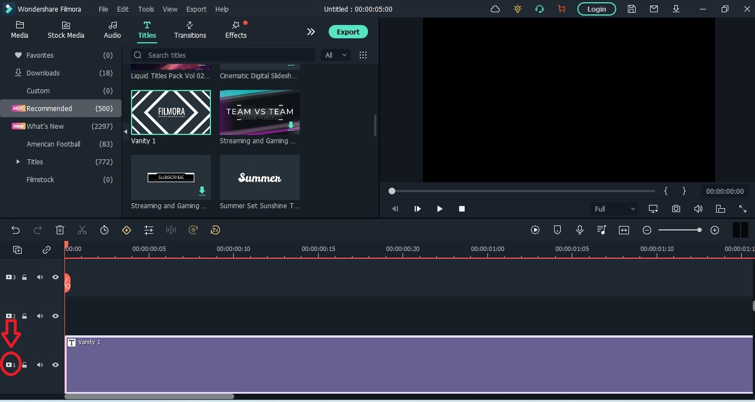
Task: Collapse the category sidebar arrow
Action: pyautogui.click(x=125, y=132)
